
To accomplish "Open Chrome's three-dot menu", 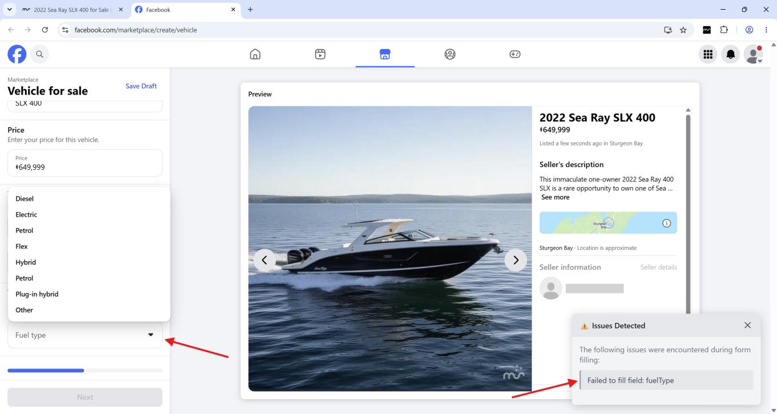I will click(766, 30).
